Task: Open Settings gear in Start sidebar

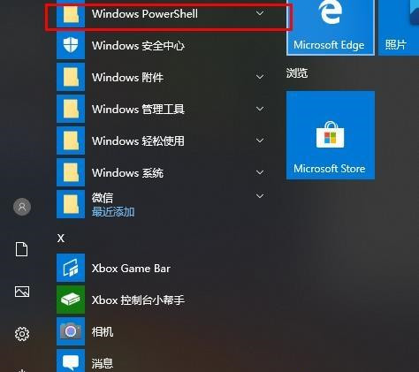Action: [22, 334]
